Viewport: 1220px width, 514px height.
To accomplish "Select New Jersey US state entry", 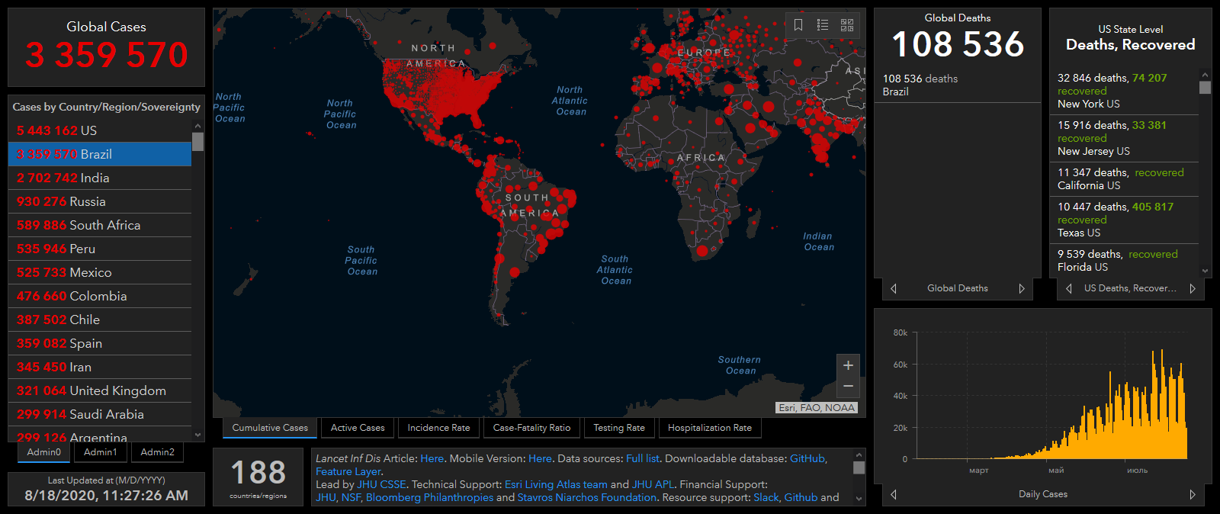I will [1125, 138].
